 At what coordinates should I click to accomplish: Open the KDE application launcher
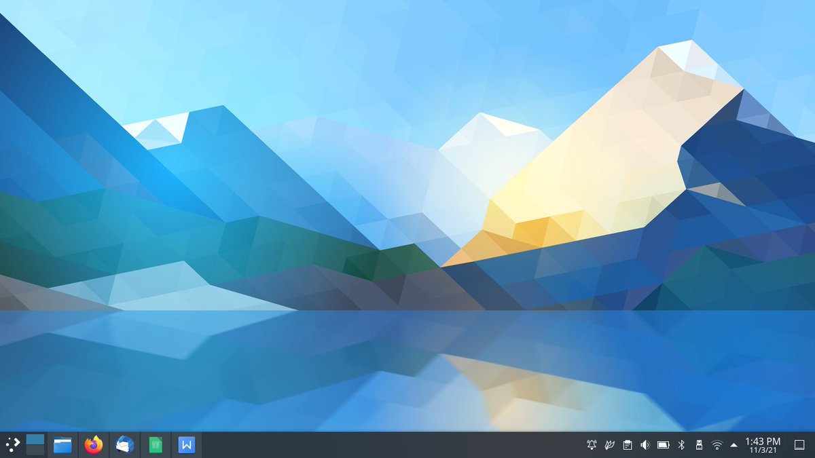click(x=12, y=445)
